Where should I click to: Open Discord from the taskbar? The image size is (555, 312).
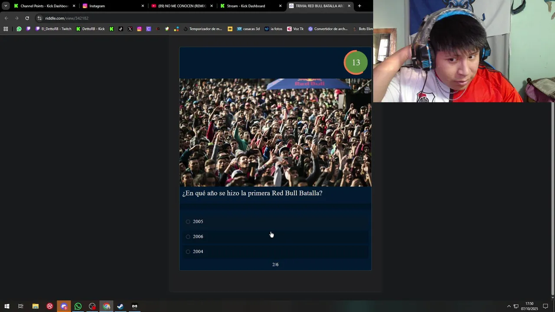[x=64, y=306]
